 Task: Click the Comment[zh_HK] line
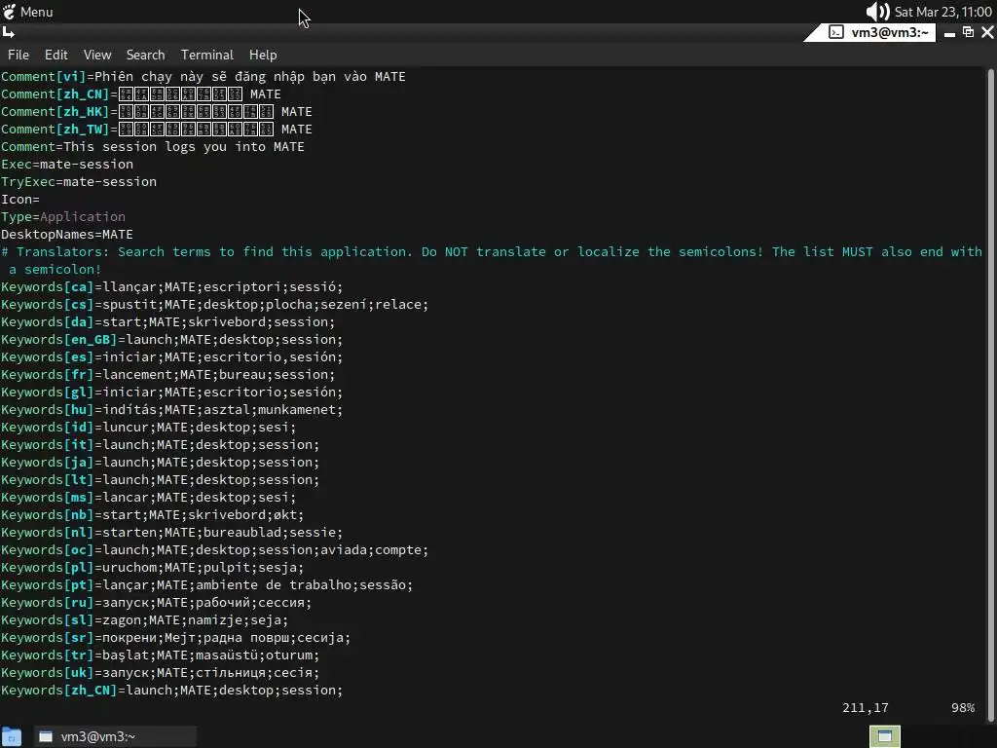(x=157, y=111)
